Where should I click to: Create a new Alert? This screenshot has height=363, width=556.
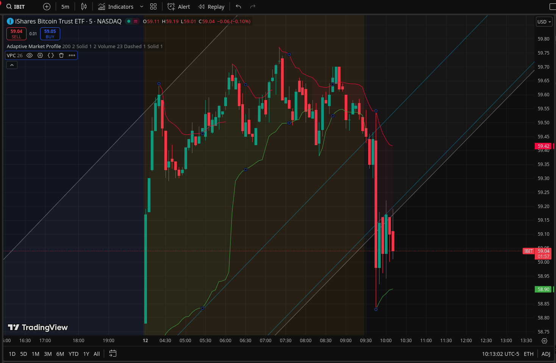tap(179, 7)
